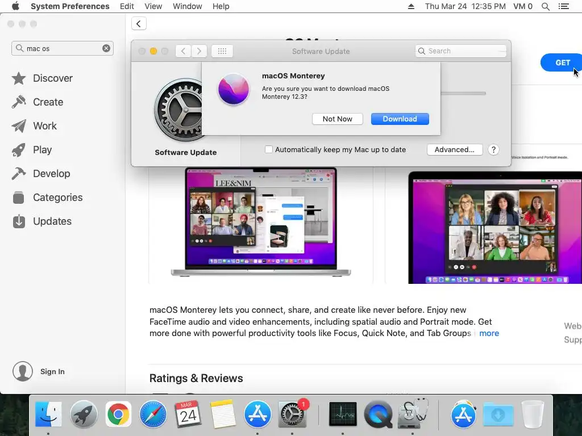The height and width of the screenshot is (436, 582).
Task: Open Safari compass icon in Dock
Action: click(x=153, y=414)
